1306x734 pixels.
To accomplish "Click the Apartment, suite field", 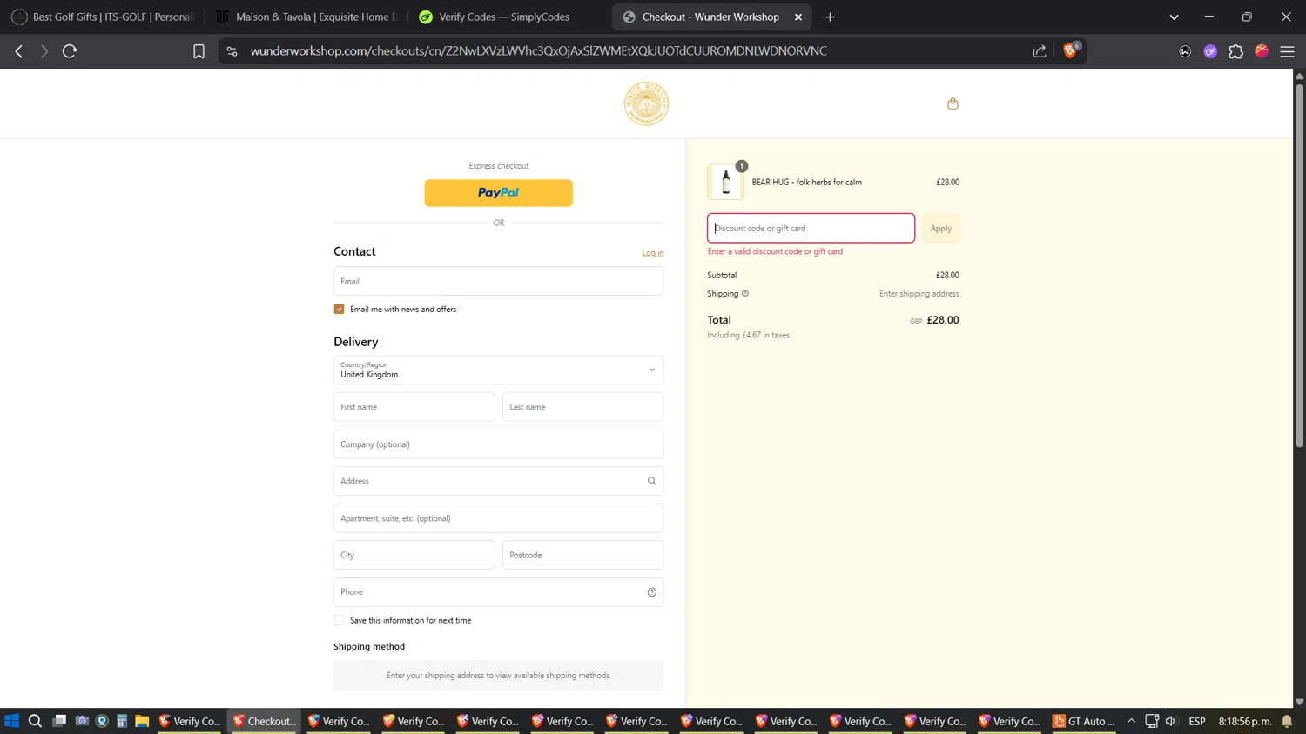I will pos(498,518).
